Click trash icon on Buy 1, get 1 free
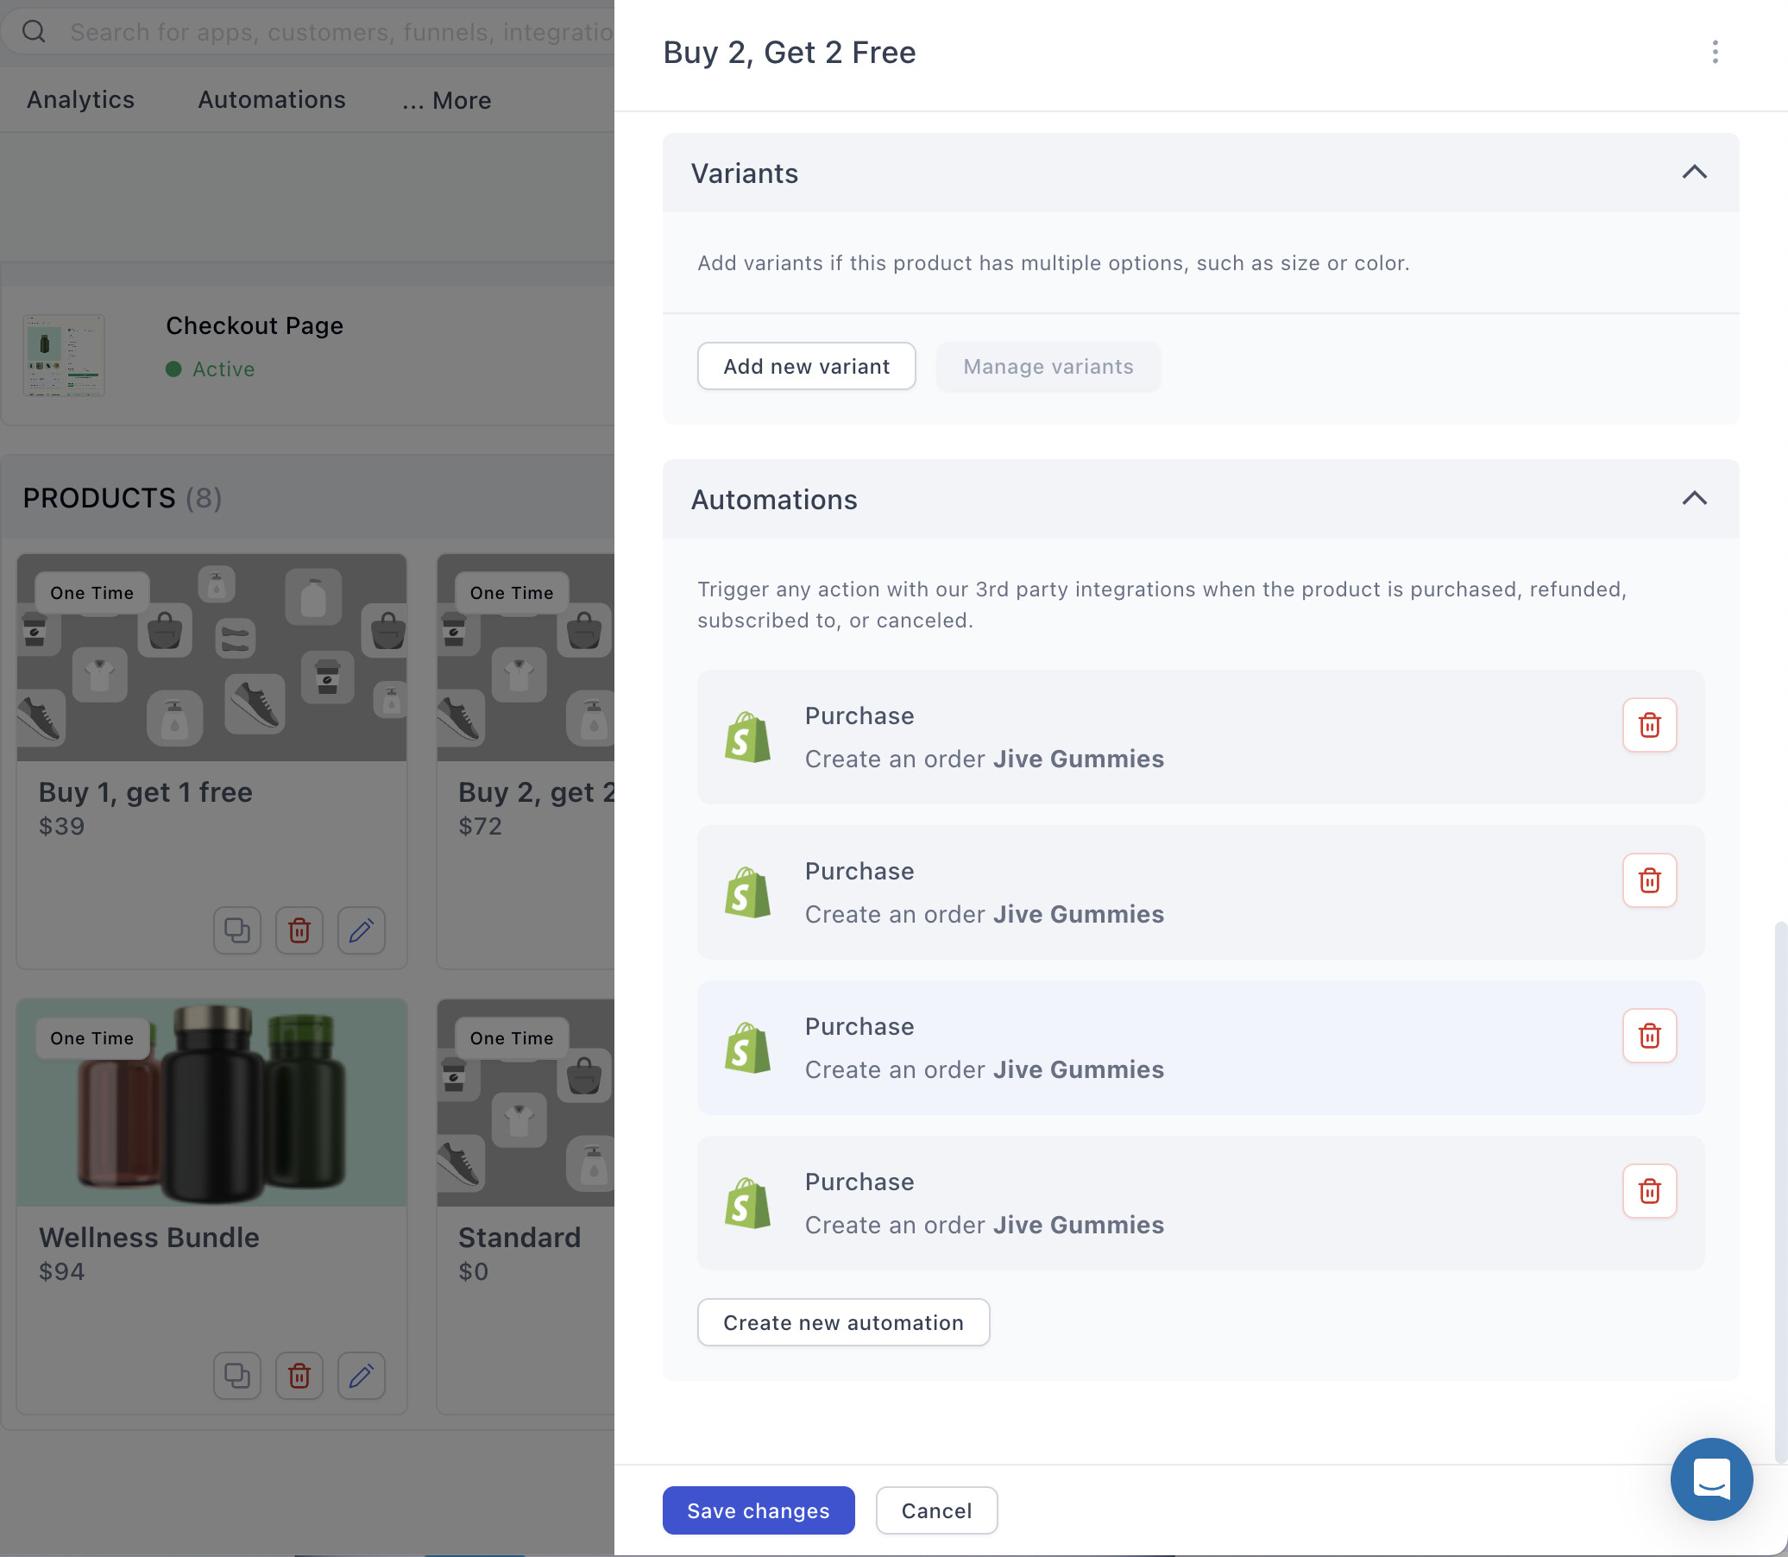 click(299, 930)
